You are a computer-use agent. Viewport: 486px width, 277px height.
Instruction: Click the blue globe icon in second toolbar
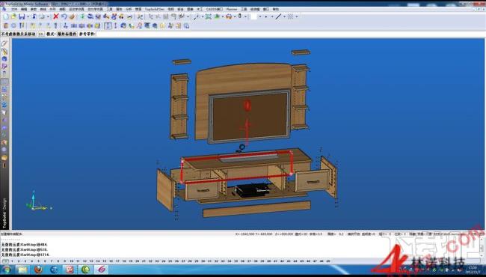coord(123,25)
